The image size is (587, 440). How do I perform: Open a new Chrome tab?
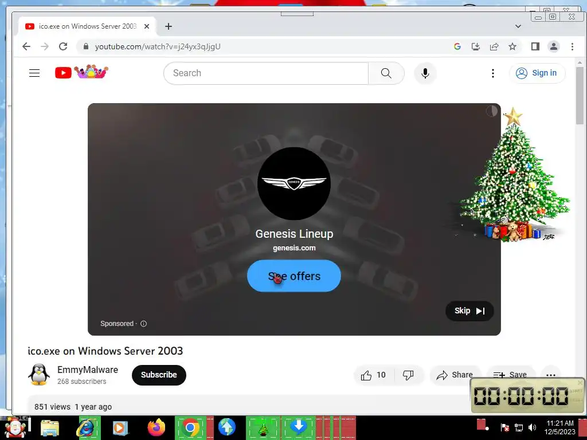(169, 26)
